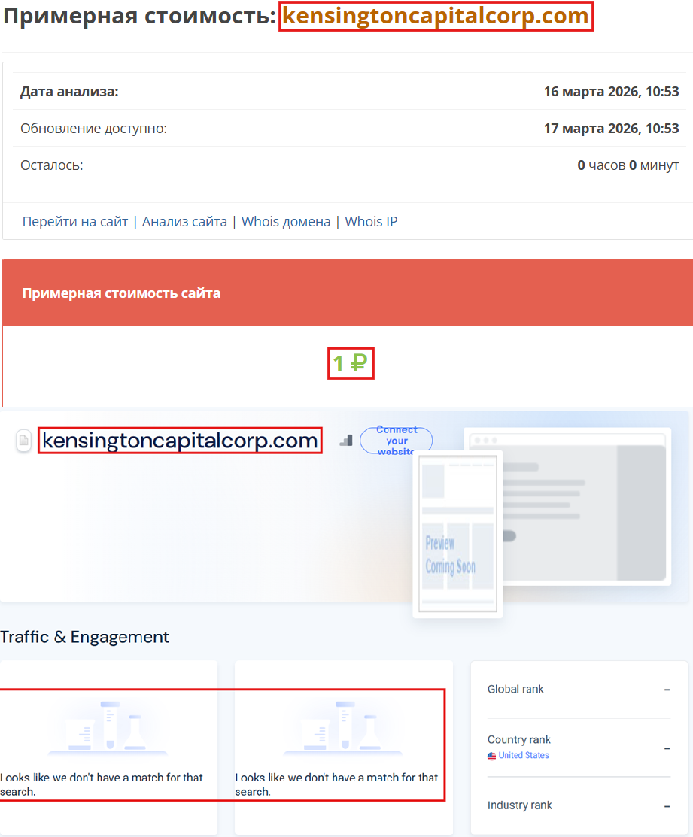The height and width of the screenshot is (837, 693).
Task: Click the kensingtoncapitalcorp.com domain in the widget
Action: coord(180,441)
